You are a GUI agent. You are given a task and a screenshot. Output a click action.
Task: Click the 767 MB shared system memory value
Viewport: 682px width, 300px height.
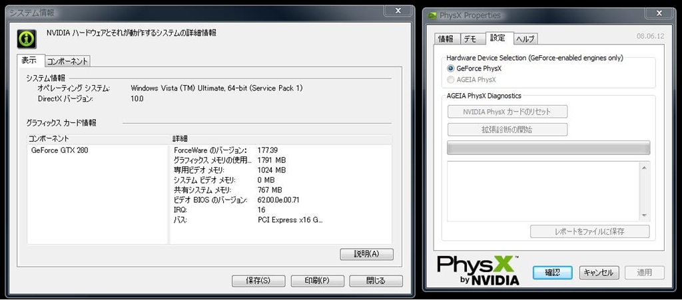[270, 190]
